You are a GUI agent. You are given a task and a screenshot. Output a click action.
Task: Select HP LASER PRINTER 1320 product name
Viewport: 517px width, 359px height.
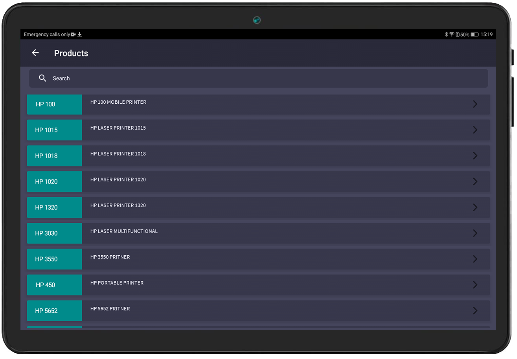118,205
